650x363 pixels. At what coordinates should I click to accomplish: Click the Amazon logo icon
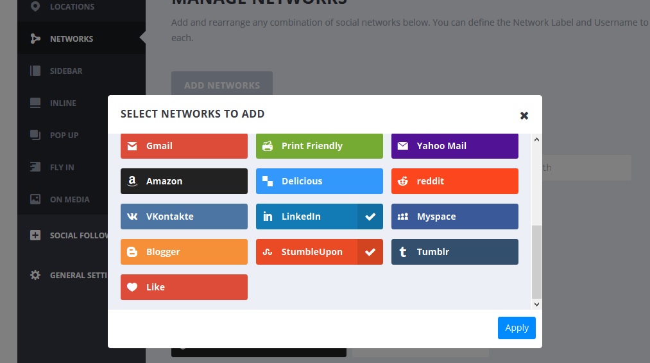point(132,181)
